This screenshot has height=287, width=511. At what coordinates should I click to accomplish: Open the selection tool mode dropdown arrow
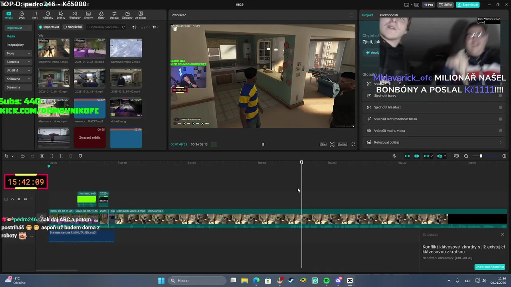click(12, 156)
